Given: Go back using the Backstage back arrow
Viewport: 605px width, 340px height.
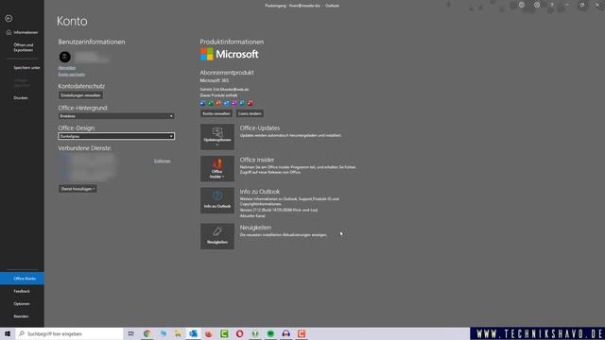Looking at the screenshot, I should [x=9, y=19].
